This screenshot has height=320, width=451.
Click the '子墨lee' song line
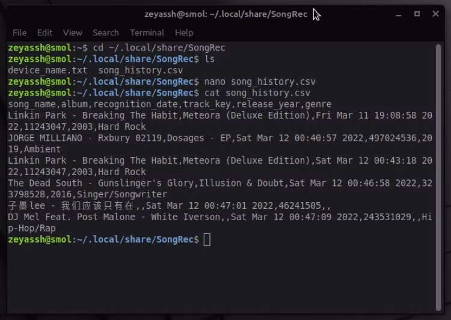pos(170,206)
